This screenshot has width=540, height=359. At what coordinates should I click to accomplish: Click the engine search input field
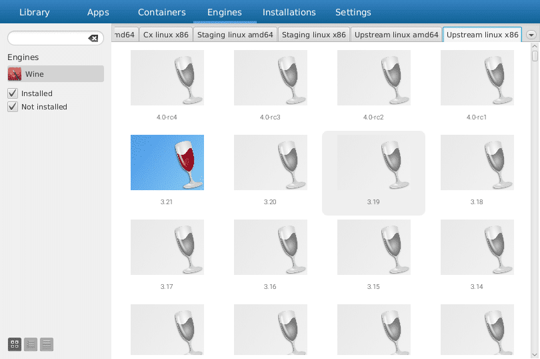click(x=55, y=38)
